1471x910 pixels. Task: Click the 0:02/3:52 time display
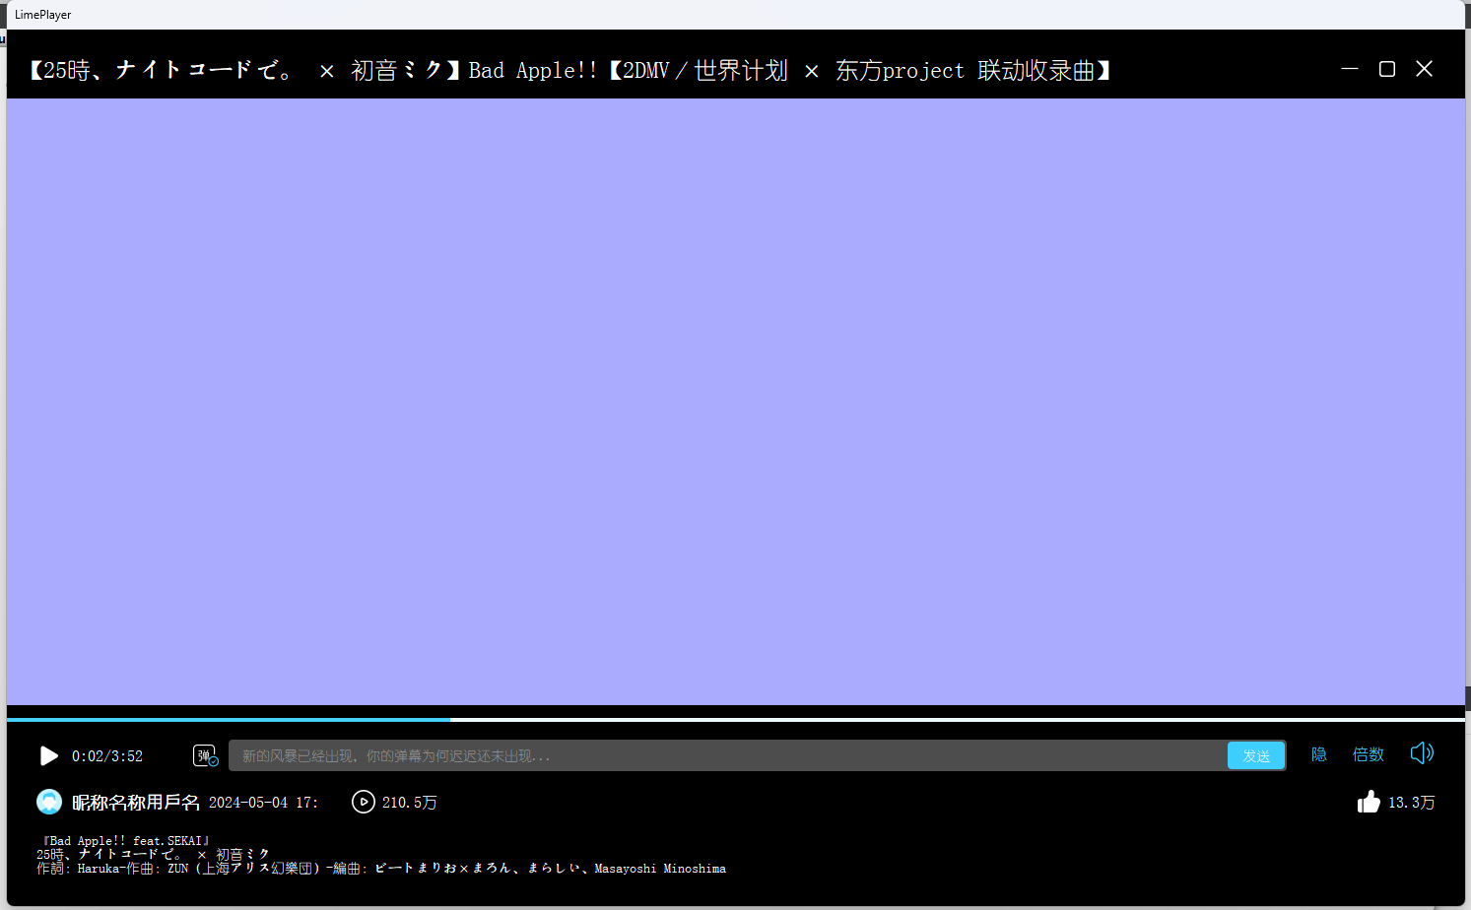[x=107, y=756]
